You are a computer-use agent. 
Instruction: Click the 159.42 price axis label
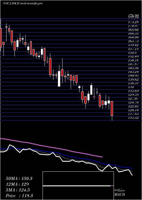pos(133,45)
